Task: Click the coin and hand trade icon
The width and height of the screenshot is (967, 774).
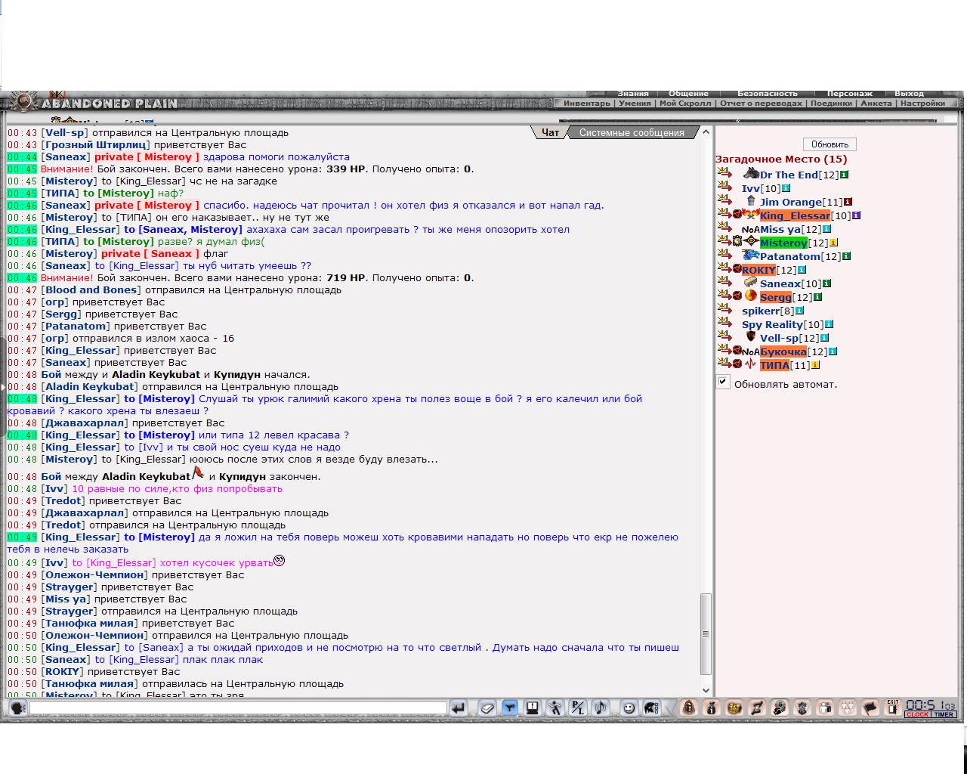Action: coord(779,707)
